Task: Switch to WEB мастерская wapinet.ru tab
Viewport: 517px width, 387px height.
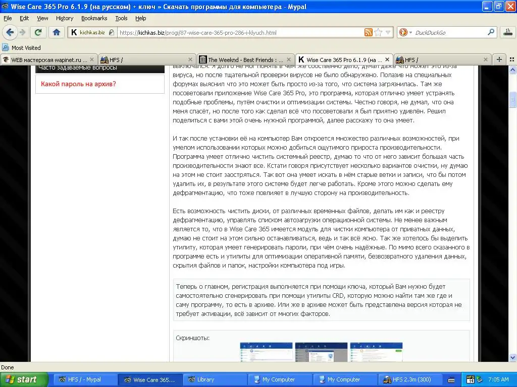Action: click(x=49, y=59)
